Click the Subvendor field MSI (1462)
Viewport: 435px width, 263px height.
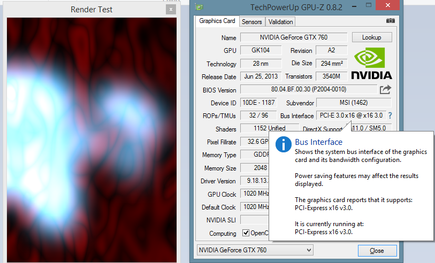click(x=354, y=103)
